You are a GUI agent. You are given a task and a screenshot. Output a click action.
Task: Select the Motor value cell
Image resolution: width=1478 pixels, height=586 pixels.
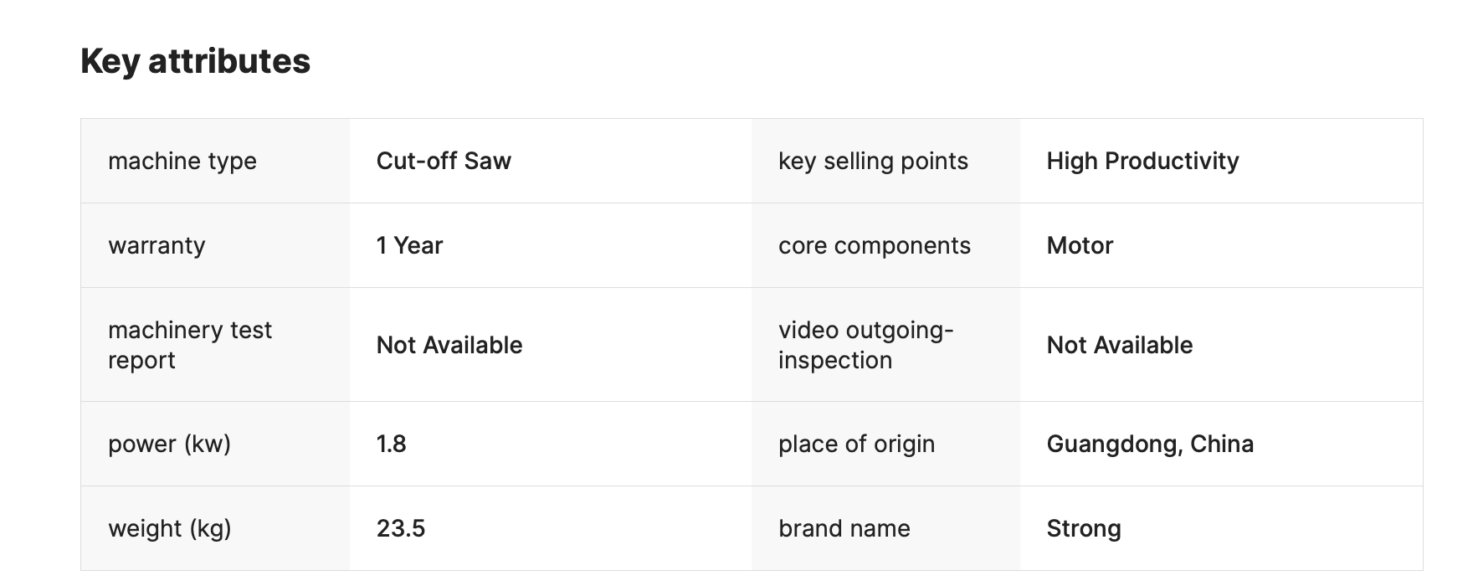pyautogui.click(x=1080, y=245)
